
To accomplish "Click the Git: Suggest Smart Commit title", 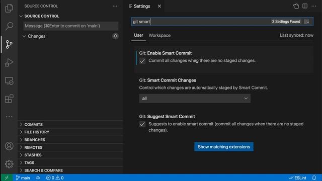I will pyautogui.click(x=167, y=116).
